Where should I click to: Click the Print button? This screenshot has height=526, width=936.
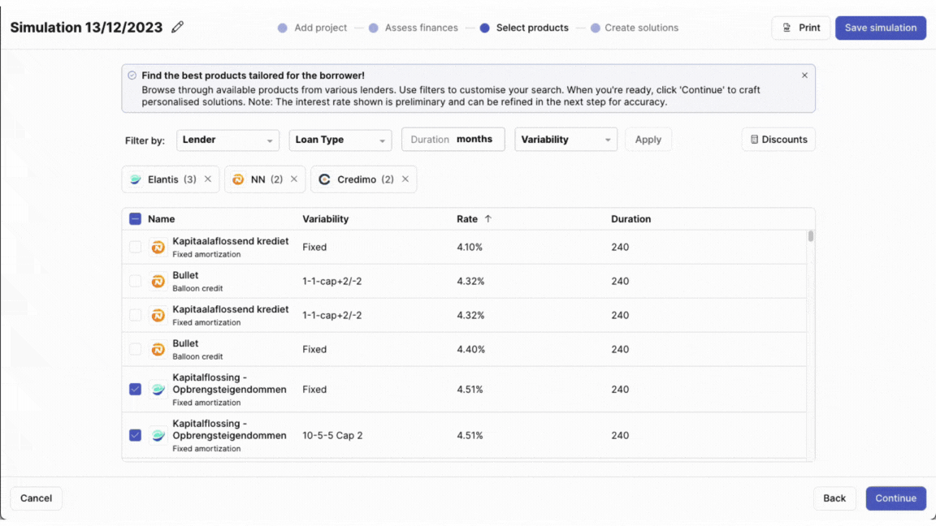click(x=800, y=28)
